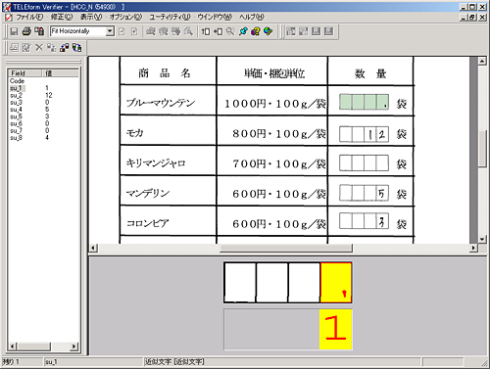Click the save (floppy disk) toolbar icon

tap(14, 31)
